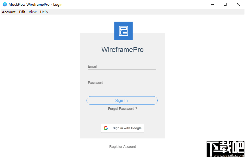
Task: Open the Help menu
Action: point(44,12)
